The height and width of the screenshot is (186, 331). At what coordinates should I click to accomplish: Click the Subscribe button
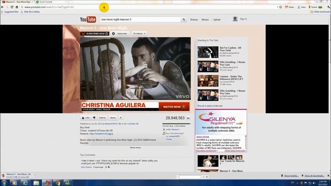tap(120, 34)
